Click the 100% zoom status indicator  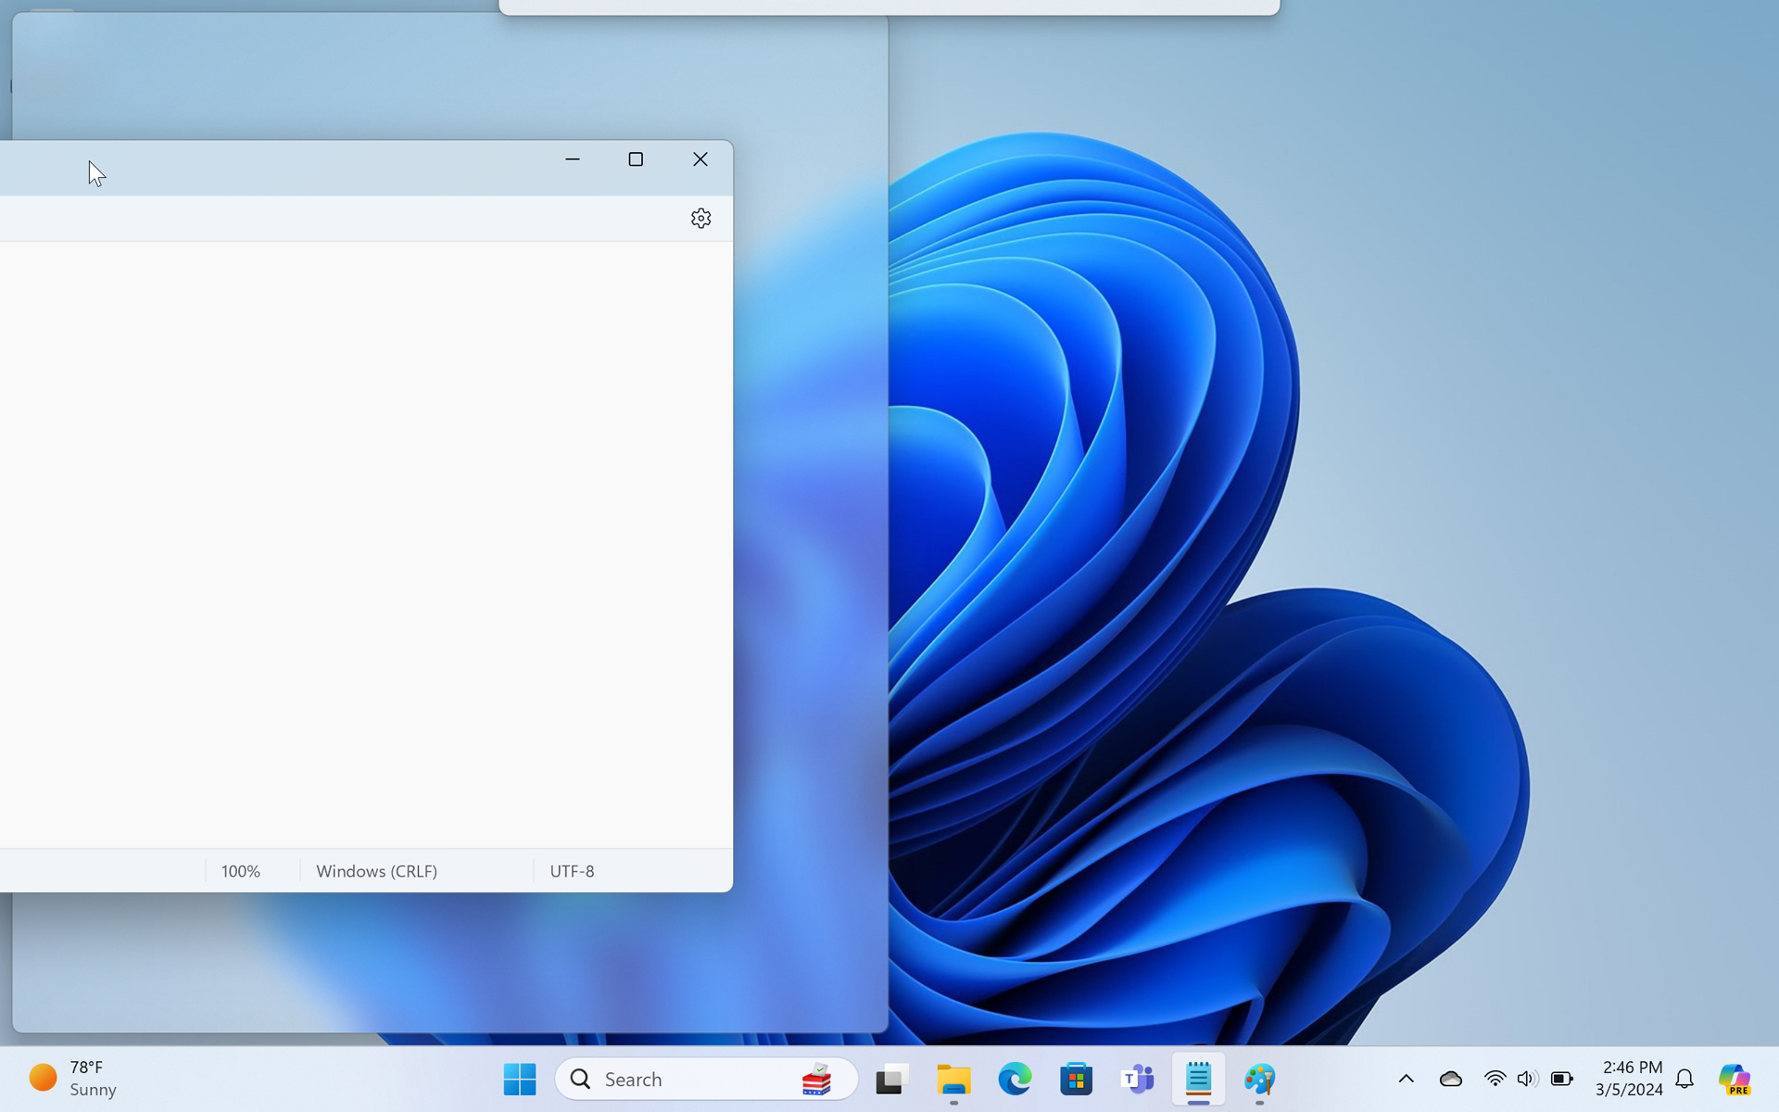point(241,871)
